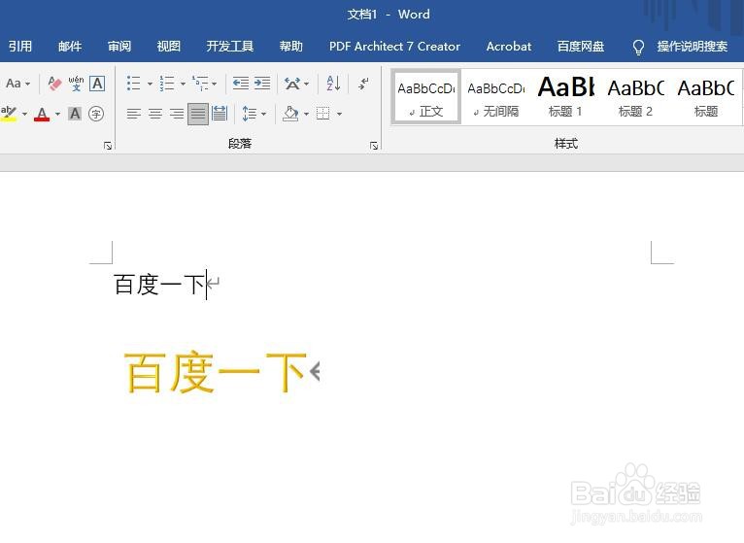This screenshot has height=543, width=744.
Task: Switch to the Acrobat tab
Action: (x=509, y=46)
